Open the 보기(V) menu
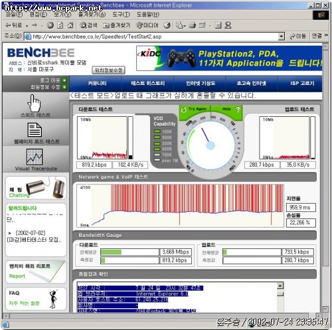This screenshot has height=330, width=332. pyautogui.click(x=62, y=15)
